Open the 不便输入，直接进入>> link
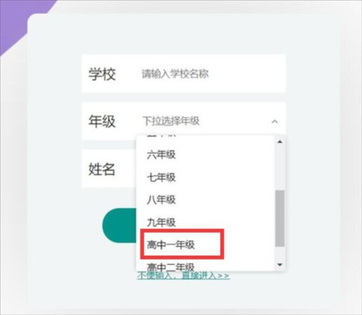 coord(183,275)
